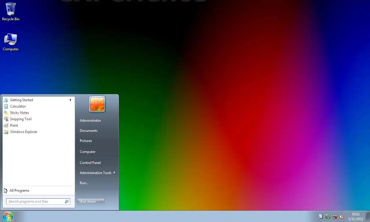Open the Shut down options arrow

[x=101, y=201]
